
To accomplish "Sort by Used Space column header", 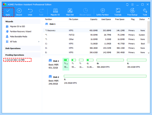I will click(106, 19).
